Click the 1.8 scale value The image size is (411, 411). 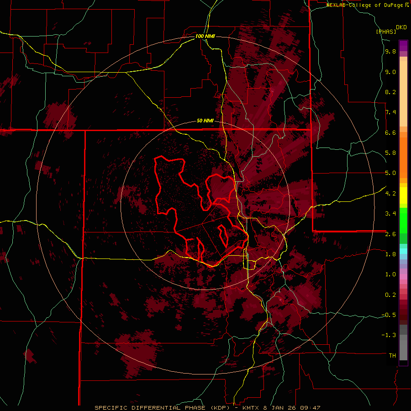coord(390,254)
